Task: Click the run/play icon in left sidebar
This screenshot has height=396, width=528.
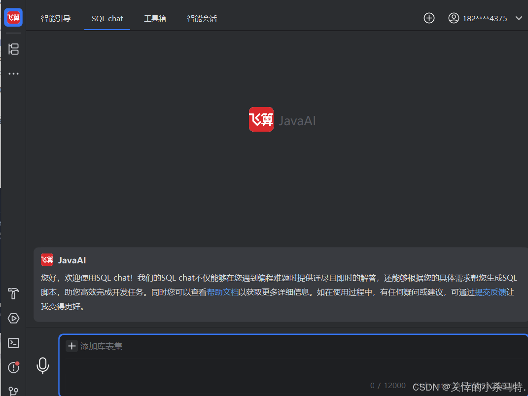Action: click(13, 318)
